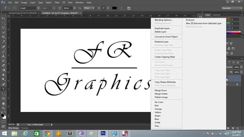Image resolution: width=244 pixels, height=137 pixels.
Task: Select the Lasso tool
Action: click(3, 28)
